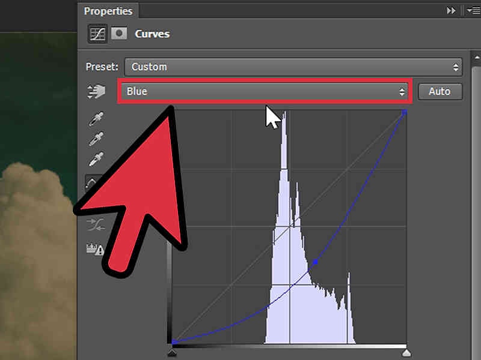Image resolution: width=481 pixels, height=360 pixels.
Task: Click the layer mask icon beside Curves
Action: 119,34
